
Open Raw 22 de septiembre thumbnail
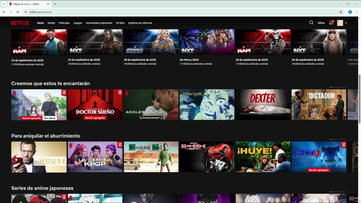point(39,42)
